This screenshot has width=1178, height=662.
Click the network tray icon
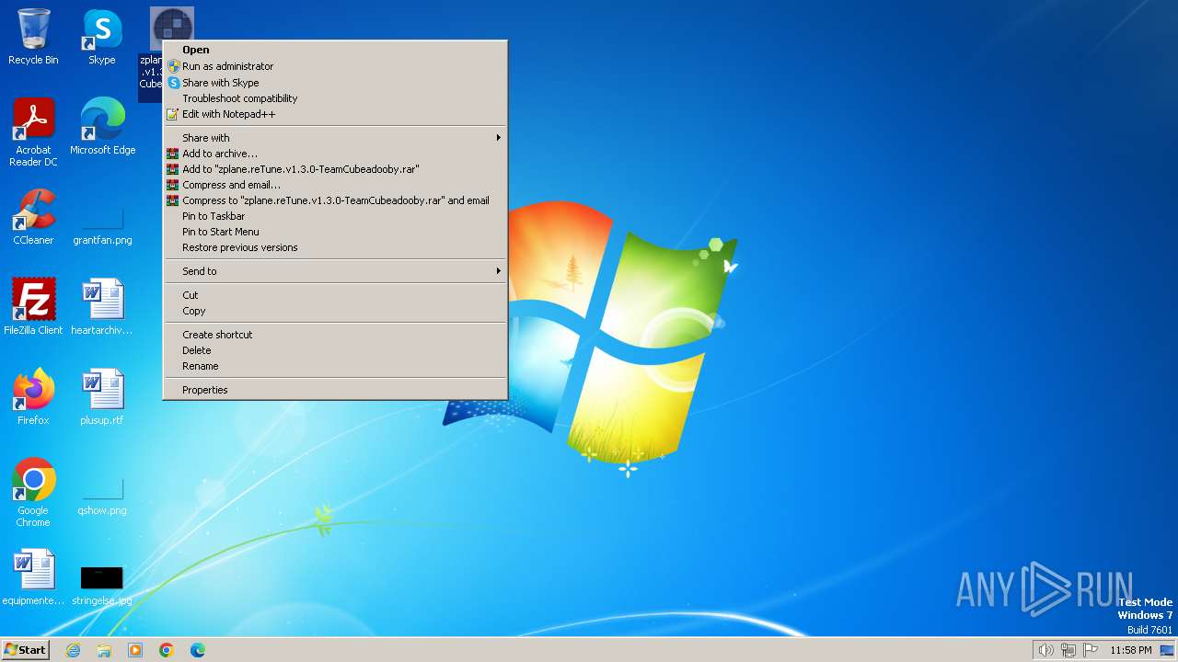click(1068, 650)
